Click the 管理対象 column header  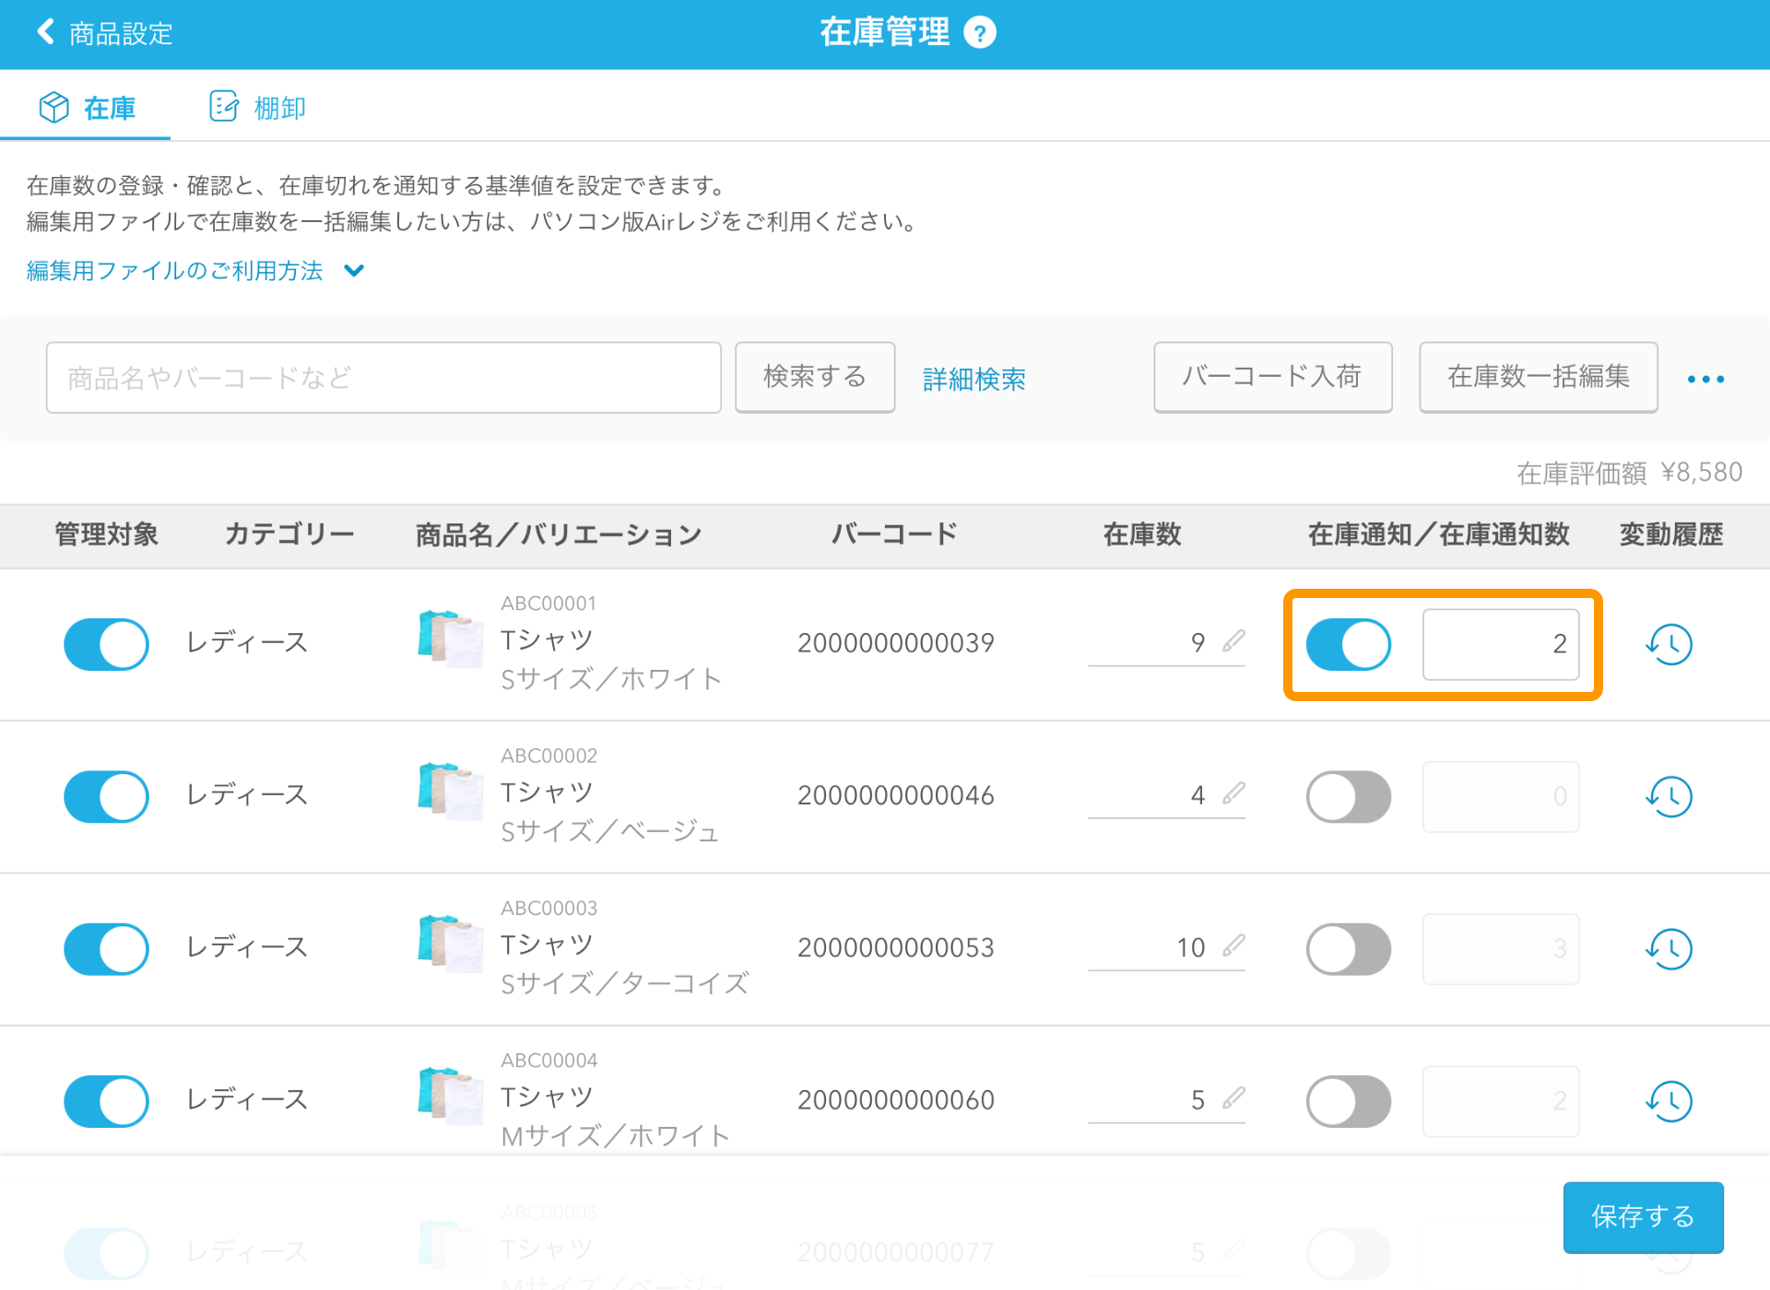click(106, 534)
